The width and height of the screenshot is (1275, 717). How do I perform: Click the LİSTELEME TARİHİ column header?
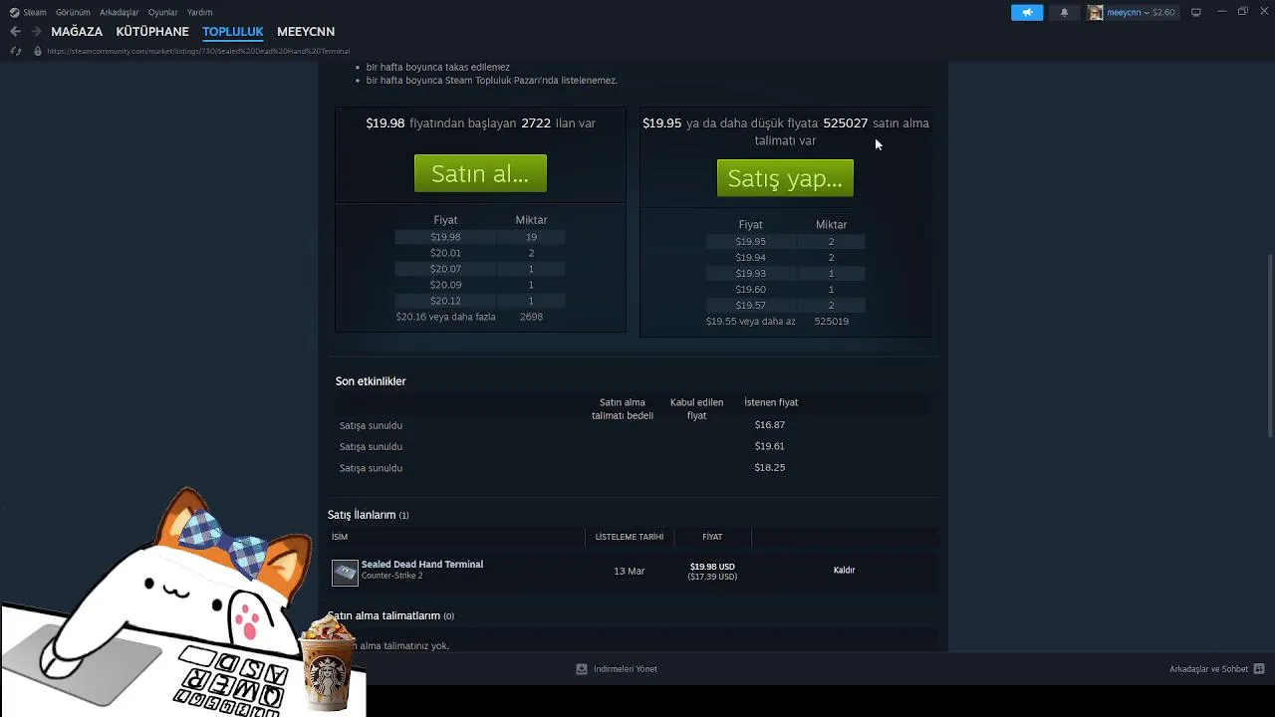coord(630,538)
